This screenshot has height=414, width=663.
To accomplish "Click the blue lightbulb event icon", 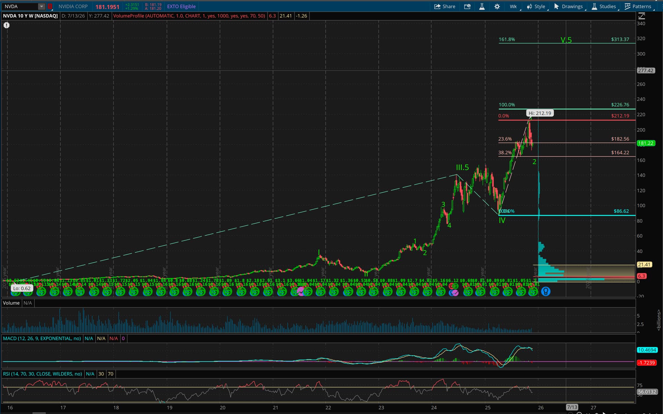I will coord(546,292).
